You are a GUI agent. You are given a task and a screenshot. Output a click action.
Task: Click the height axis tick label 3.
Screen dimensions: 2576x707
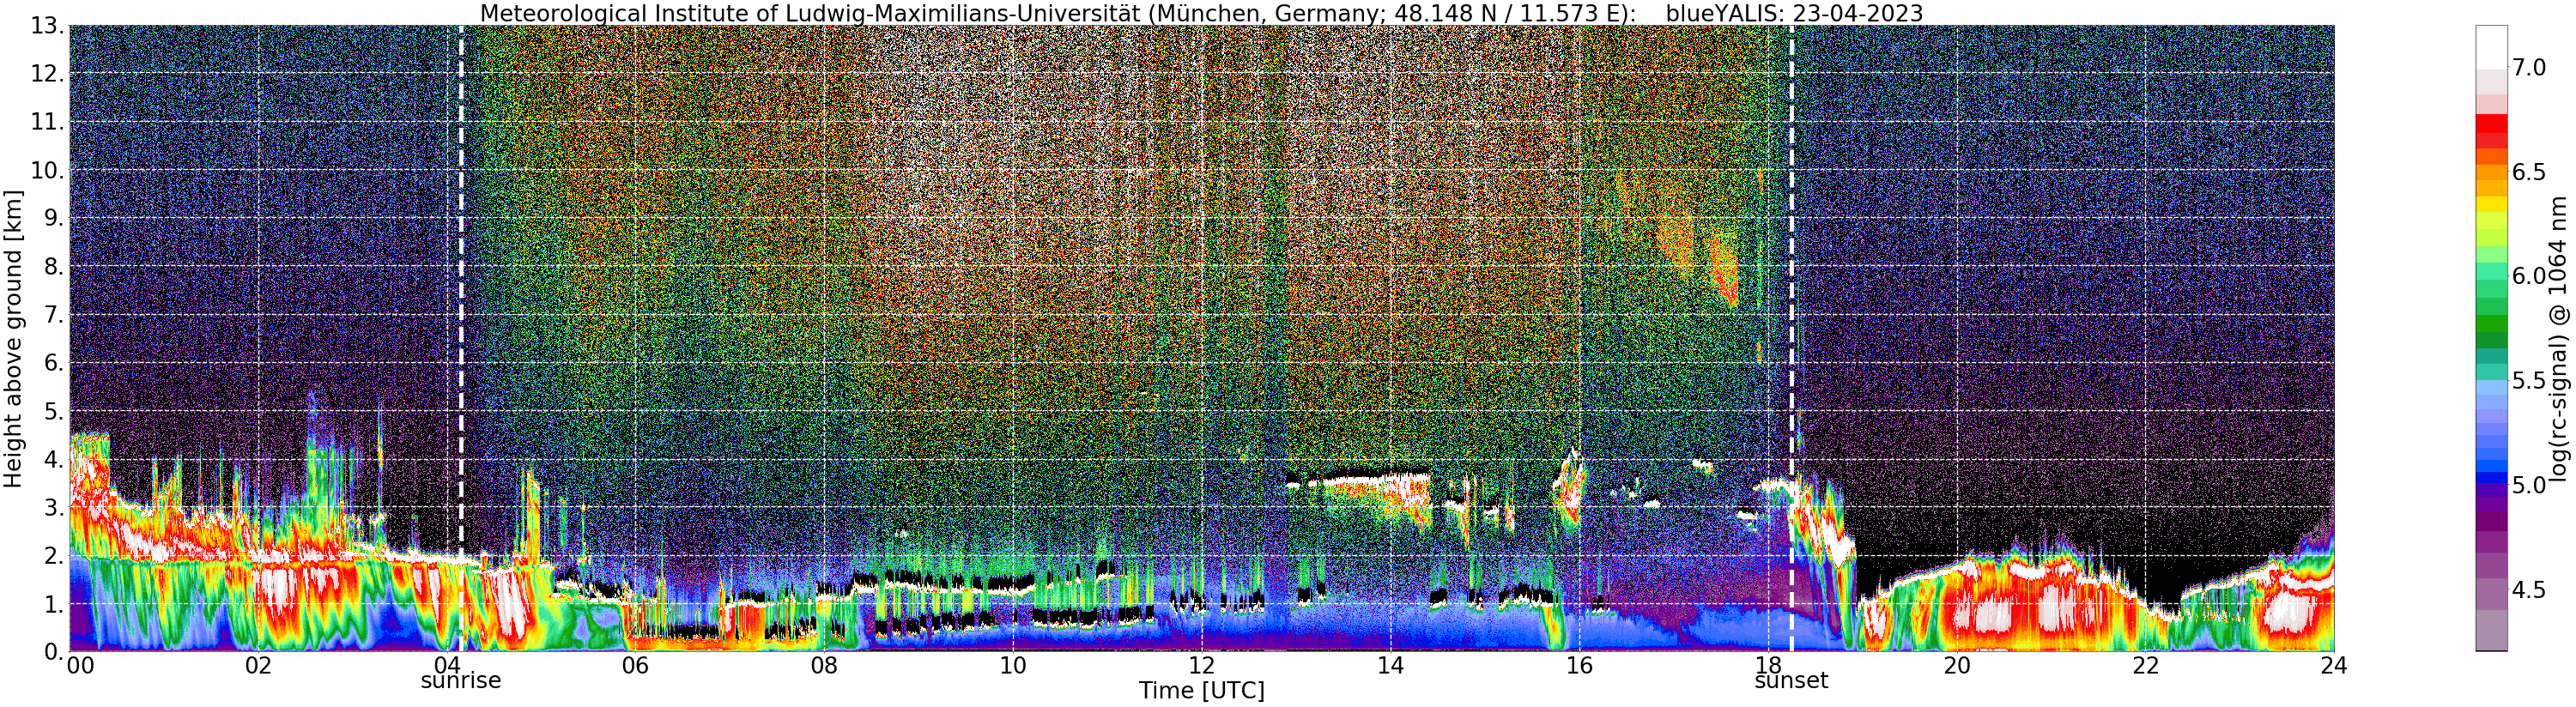pyautogui.click(x=53, y=507)
